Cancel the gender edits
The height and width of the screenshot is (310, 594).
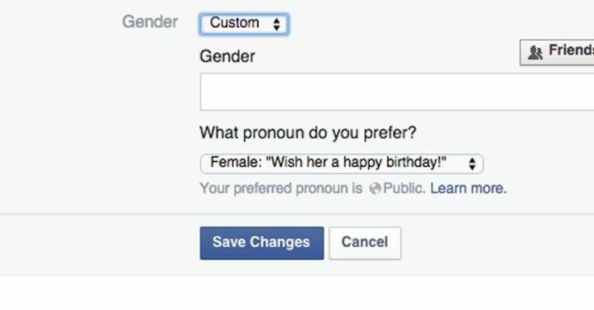coord(365,243)
